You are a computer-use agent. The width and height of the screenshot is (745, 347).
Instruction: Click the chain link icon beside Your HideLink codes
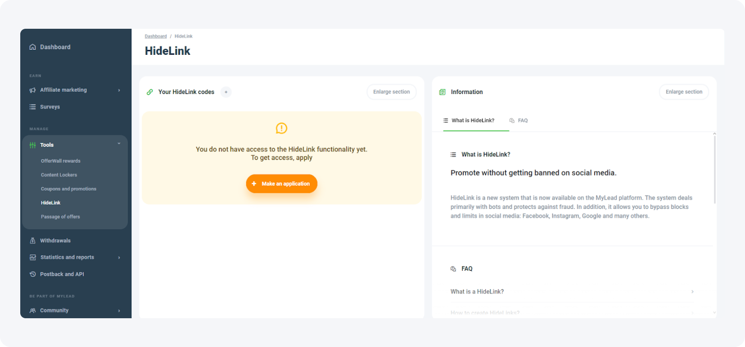point(150,92)
